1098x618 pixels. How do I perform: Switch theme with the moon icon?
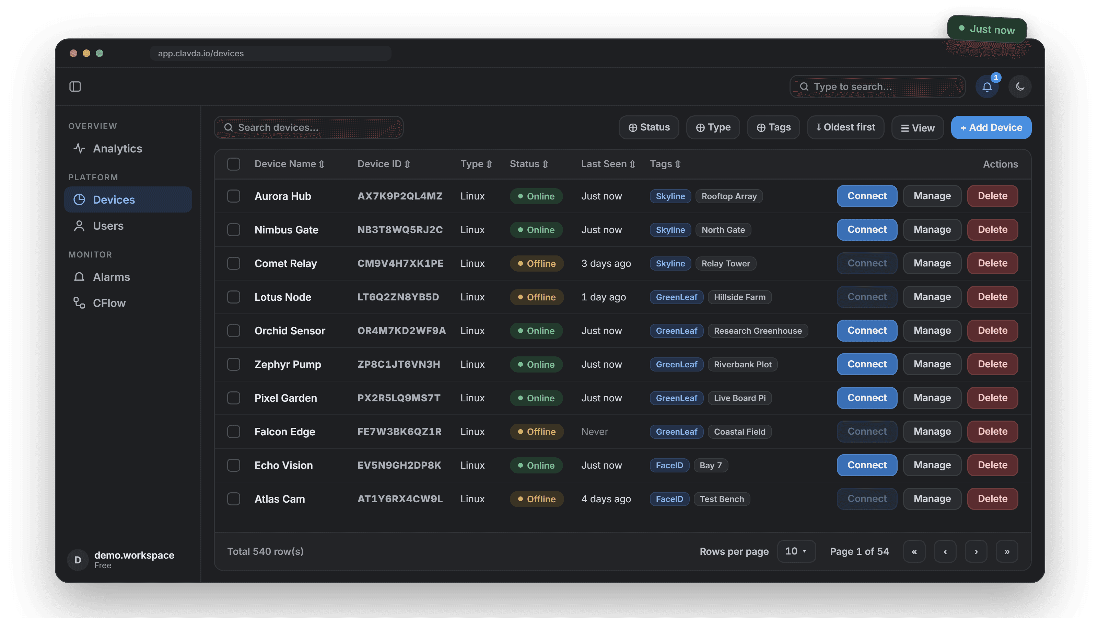[1019, 87]
